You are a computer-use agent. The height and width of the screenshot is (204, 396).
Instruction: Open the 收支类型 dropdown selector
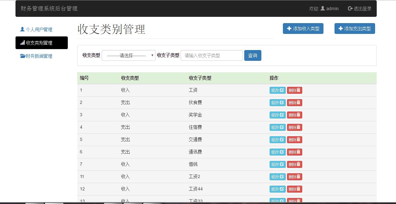pyautogui.click(x=128, y=55)
